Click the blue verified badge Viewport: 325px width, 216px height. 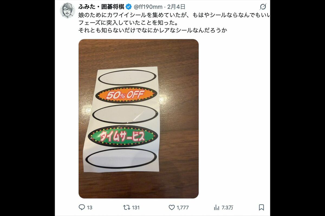pyautogui.click(x=129, y=7)
